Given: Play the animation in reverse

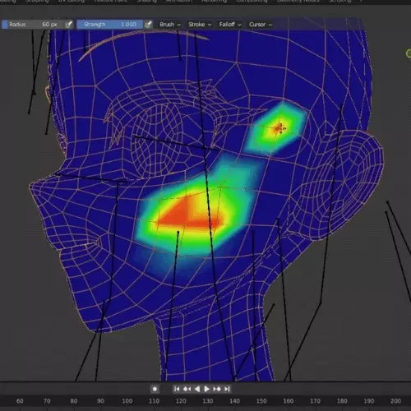Looking at the screenshot, I should 197,389.
